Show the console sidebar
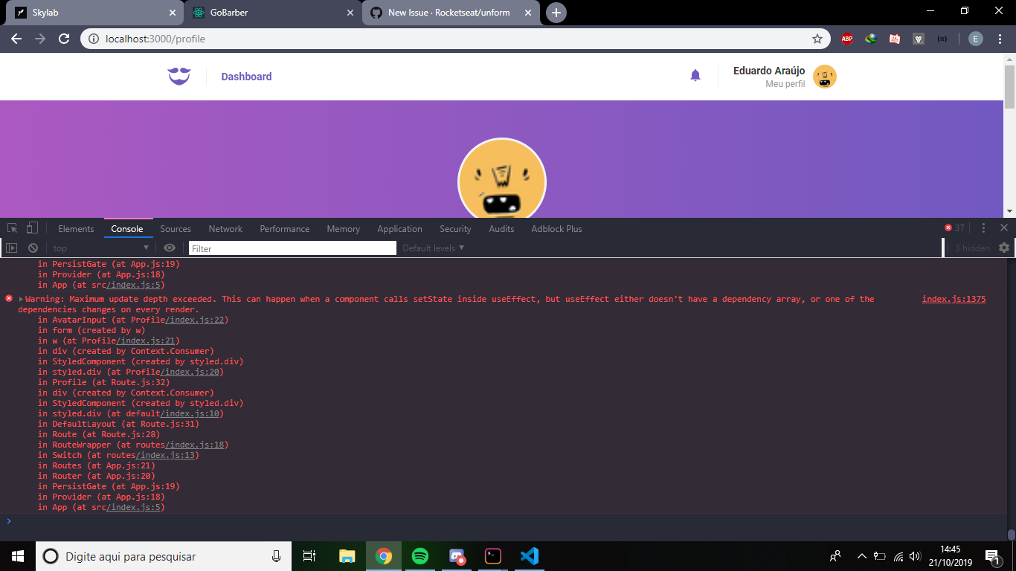Image resolution: width=1016 pixels, height=571 pixels. click(11, 248)
